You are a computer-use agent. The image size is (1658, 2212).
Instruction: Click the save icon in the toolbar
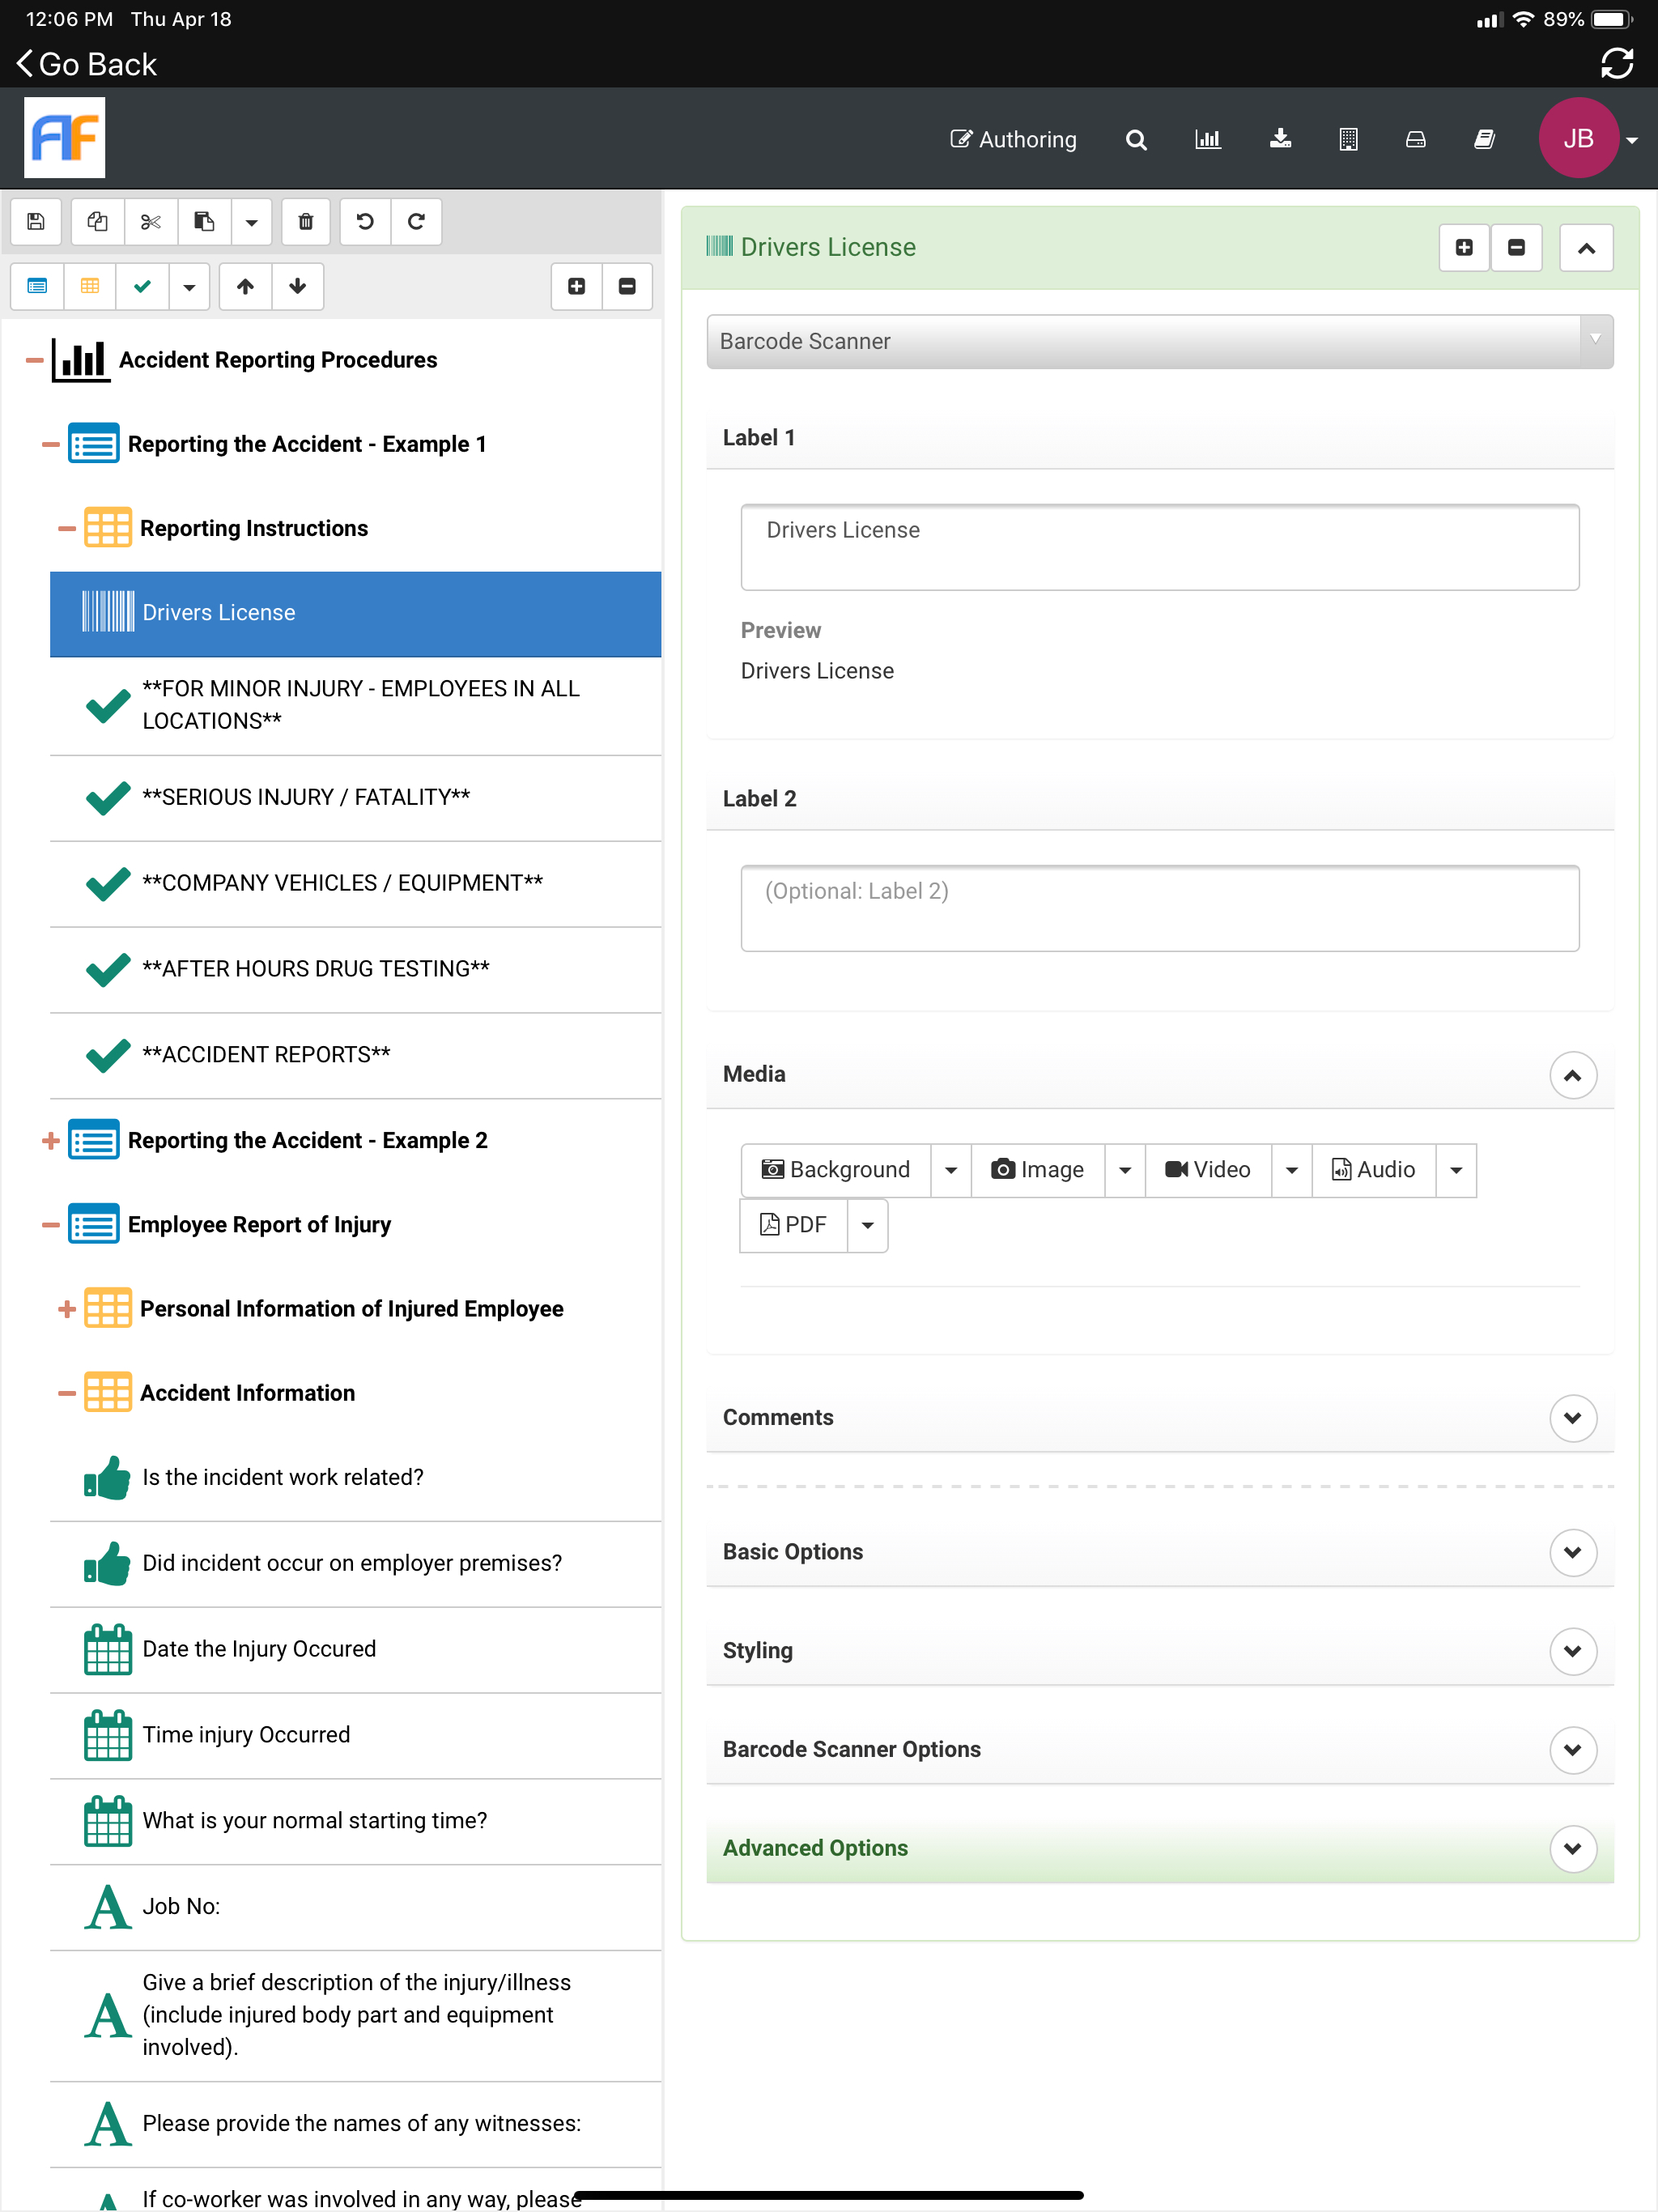click(36, 222)
